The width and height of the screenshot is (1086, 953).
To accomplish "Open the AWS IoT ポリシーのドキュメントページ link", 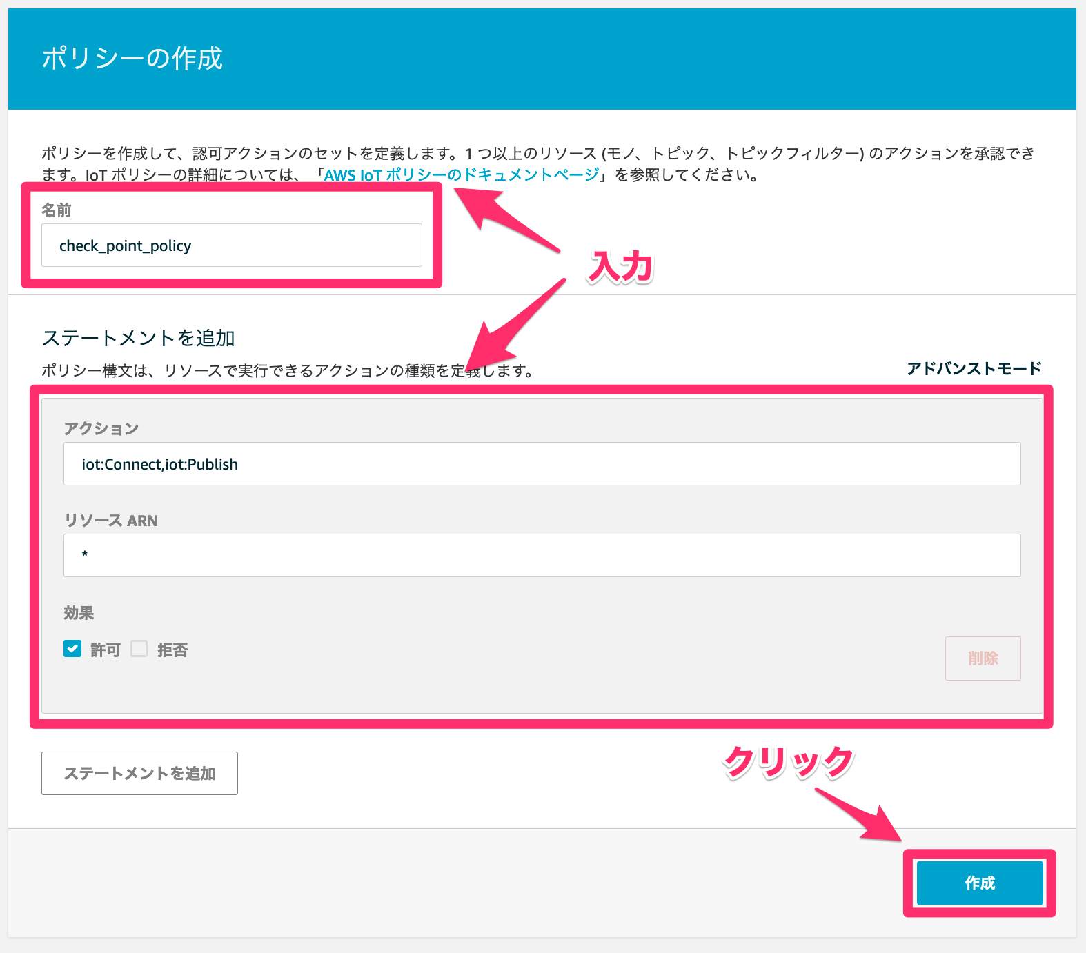I will point(462,175).
